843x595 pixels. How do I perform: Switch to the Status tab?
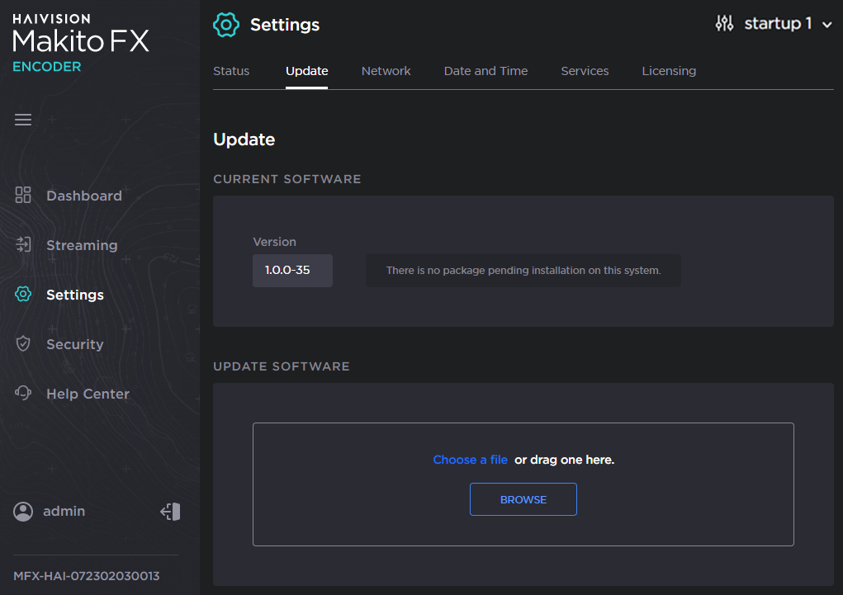231,71
